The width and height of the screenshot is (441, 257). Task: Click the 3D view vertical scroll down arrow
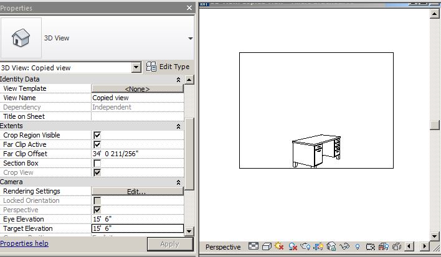pyautogui.click(x=435, y=236)
